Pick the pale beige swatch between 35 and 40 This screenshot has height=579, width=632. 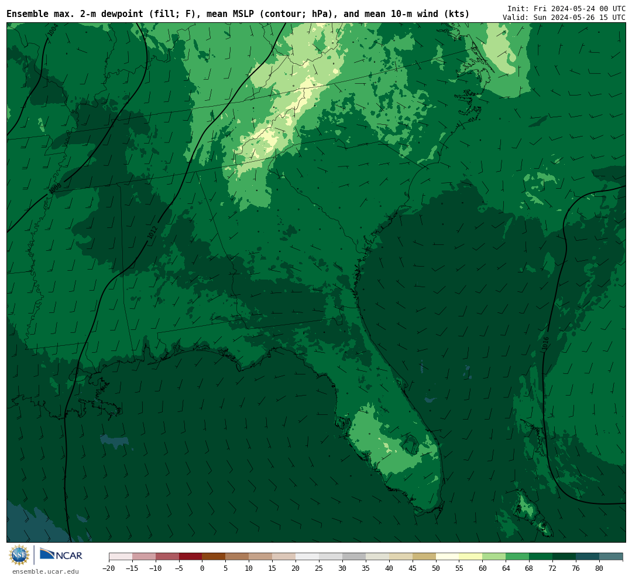377,557
